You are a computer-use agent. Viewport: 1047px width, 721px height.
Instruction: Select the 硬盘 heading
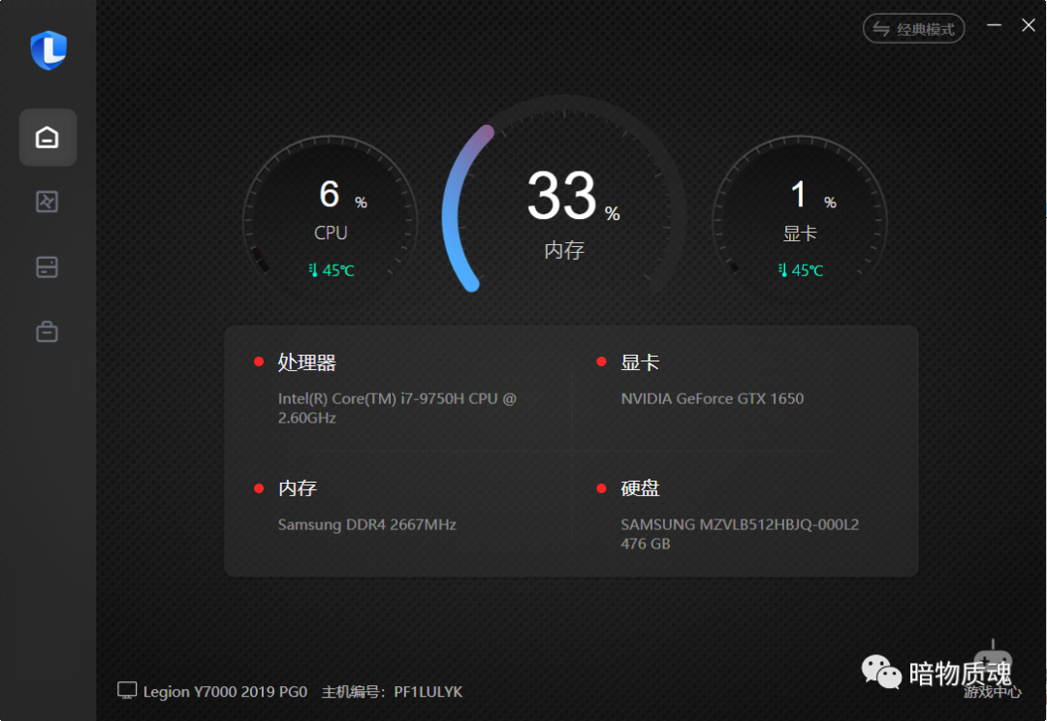tap(640, 488)
